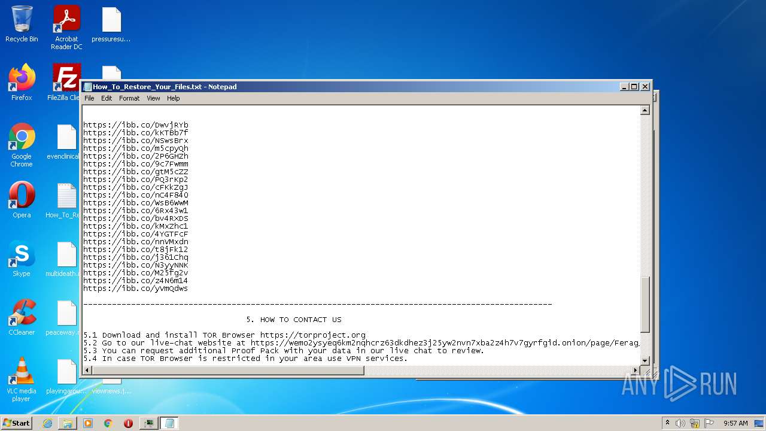Screen dimensions: 766x431
Task: Click the line https://ibb.co/t8jFk12
Action: click(x=136, y=250)
